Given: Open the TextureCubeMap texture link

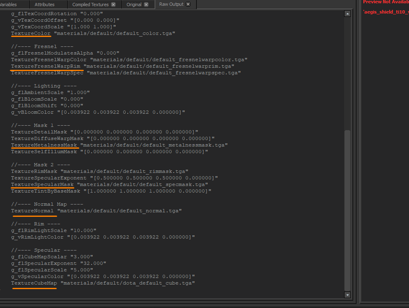Looking at the screenshot, I should coord(34,283).
